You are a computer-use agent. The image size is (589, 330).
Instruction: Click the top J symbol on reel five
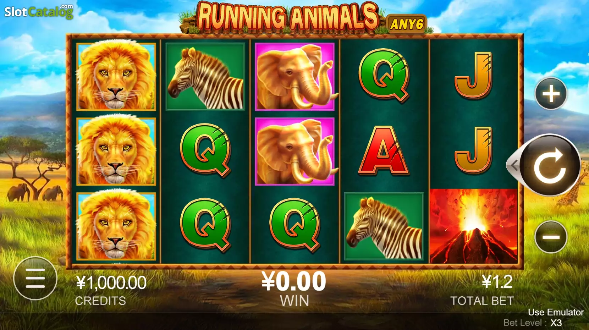473,75
